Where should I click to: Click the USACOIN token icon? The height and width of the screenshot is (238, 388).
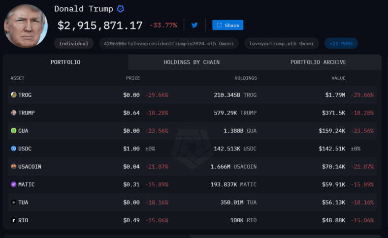[x=14, y=167]
